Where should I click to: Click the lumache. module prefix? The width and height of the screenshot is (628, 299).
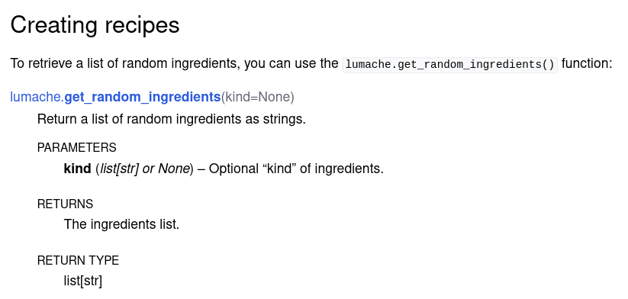tap(37, 97)
